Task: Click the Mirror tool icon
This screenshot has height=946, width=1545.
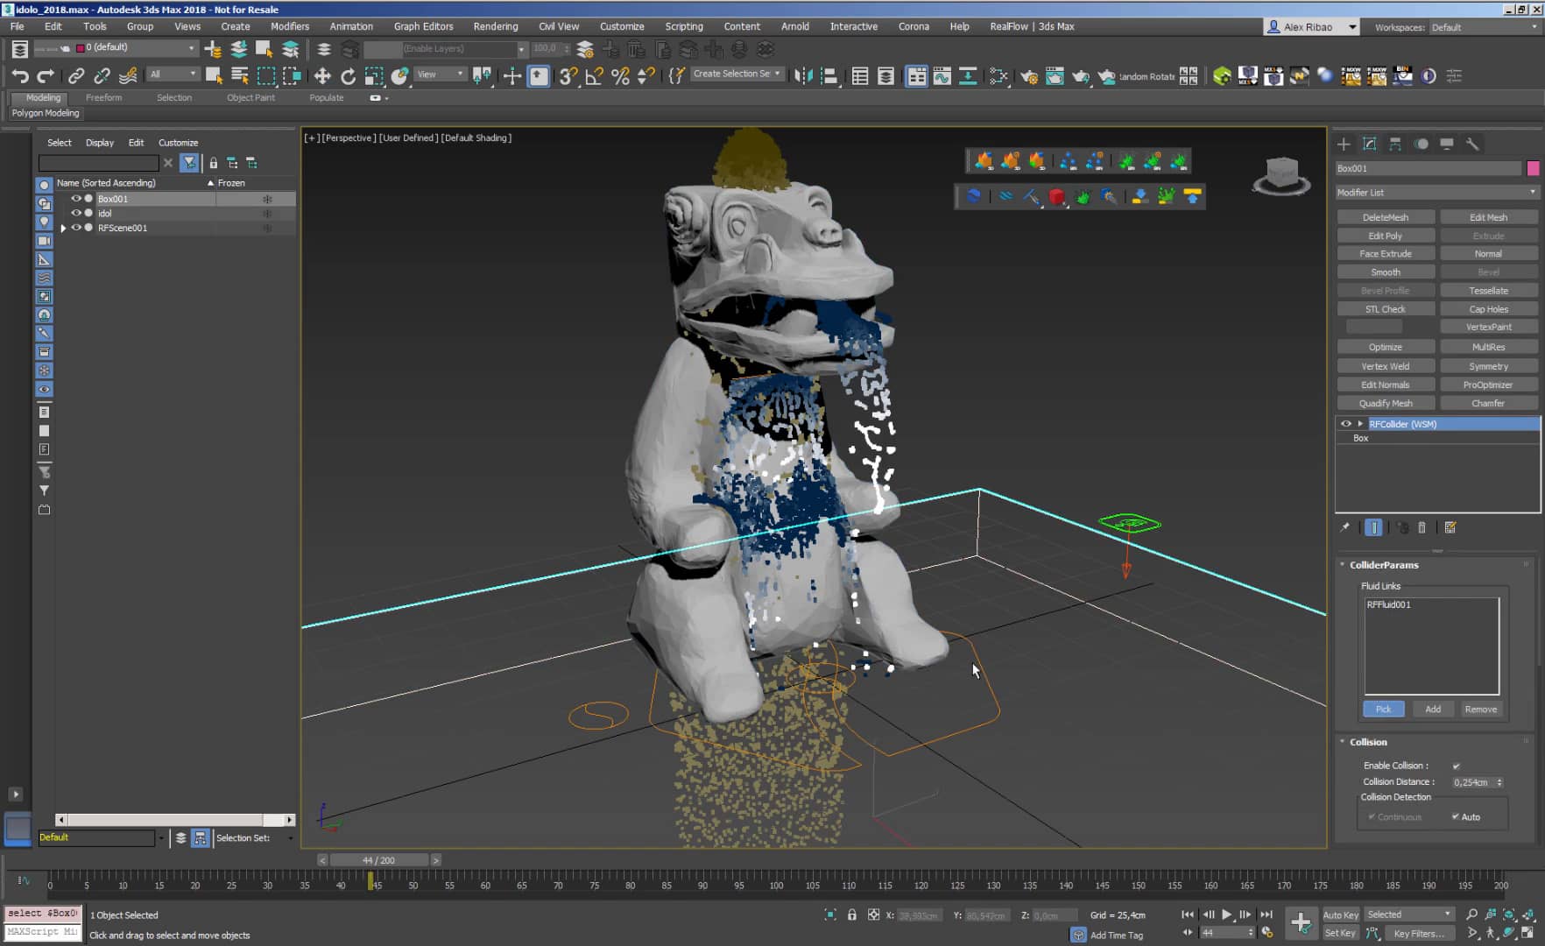Action: pos(802,76)
